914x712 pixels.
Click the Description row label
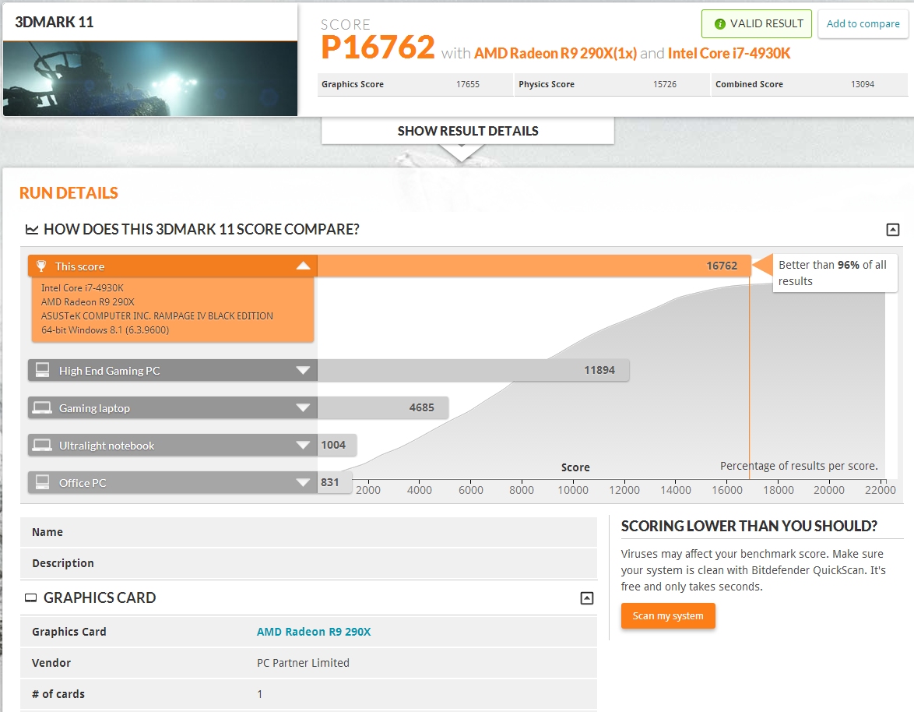click(x=63, y=563)
